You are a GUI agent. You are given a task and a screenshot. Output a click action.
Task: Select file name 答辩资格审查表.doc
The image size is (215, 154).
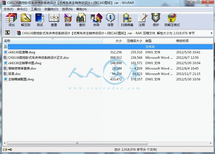(22, 69)
